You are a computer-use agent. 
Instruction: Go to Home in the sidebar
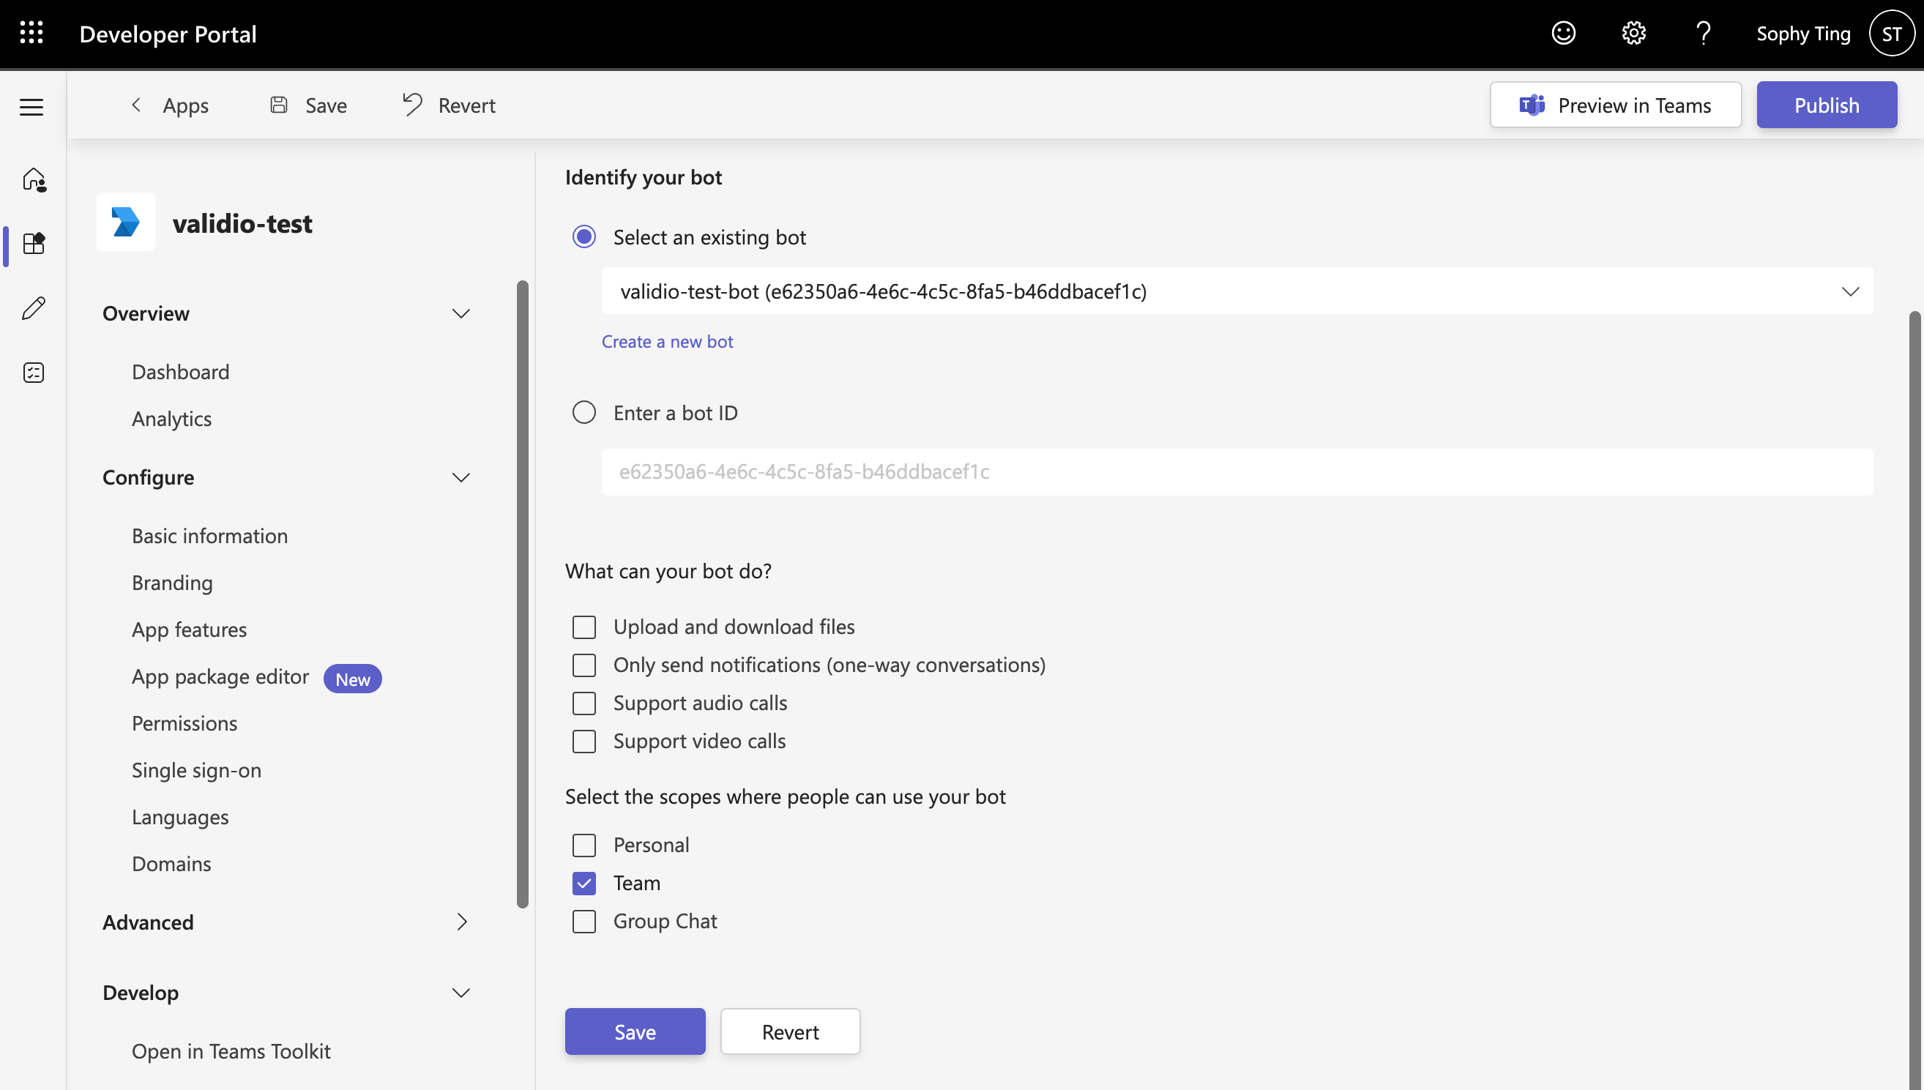coord(34,179)
